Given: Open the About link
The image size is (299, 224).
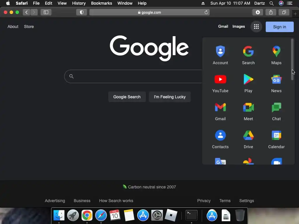Looking at the screenshot, I should (x=13, y=27).
